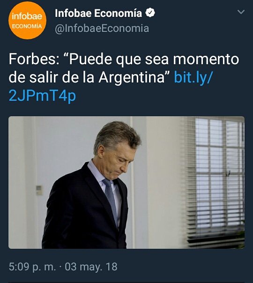Click the ECONOMÍA label inside the avatar
Screen dimensions: 253x283
tap(27, 26)
